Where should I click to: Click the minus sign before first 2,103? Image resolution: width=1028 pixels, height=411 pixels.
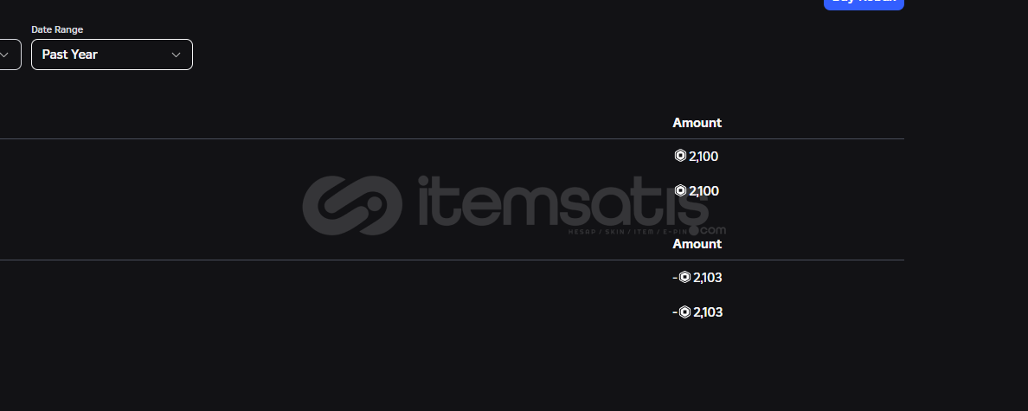coord(675,278)
